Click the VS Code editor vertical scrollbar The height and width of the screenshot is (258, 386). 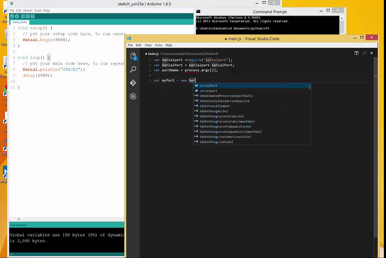375,148
